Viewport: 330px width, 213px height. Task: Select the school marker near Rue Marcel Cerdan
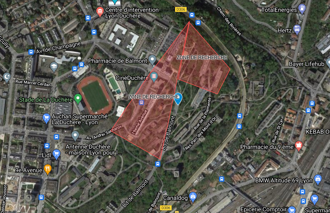54,67
